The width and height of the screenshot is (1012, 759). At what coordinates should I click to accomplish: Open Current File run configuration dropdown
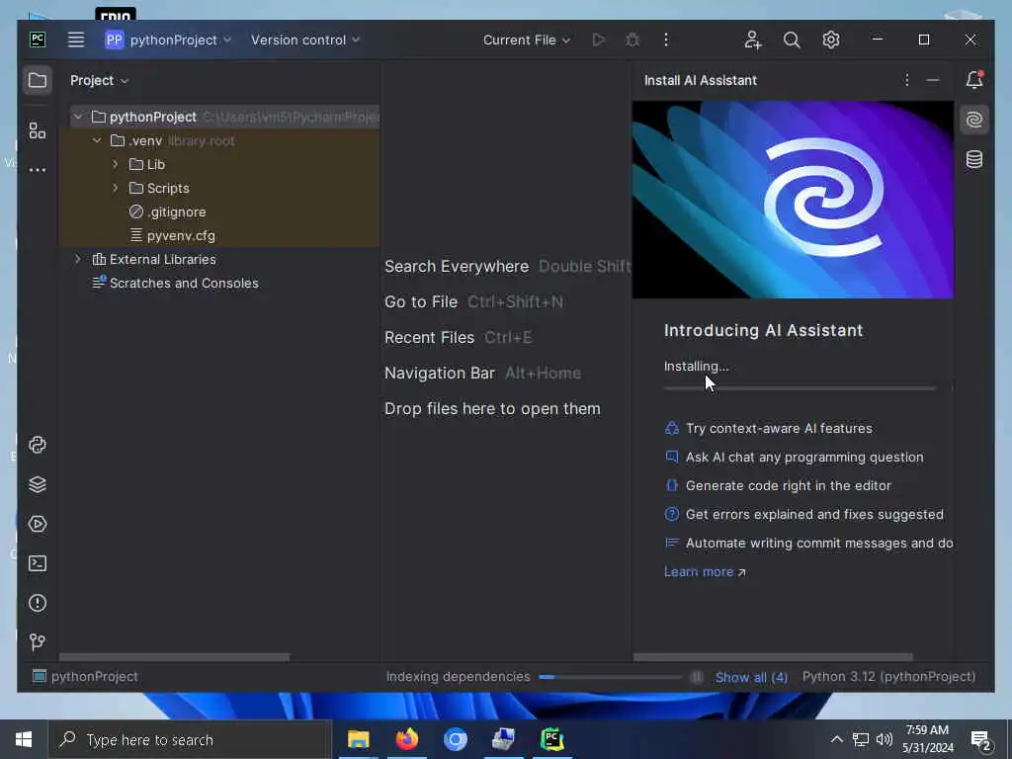tap(527, 40)
